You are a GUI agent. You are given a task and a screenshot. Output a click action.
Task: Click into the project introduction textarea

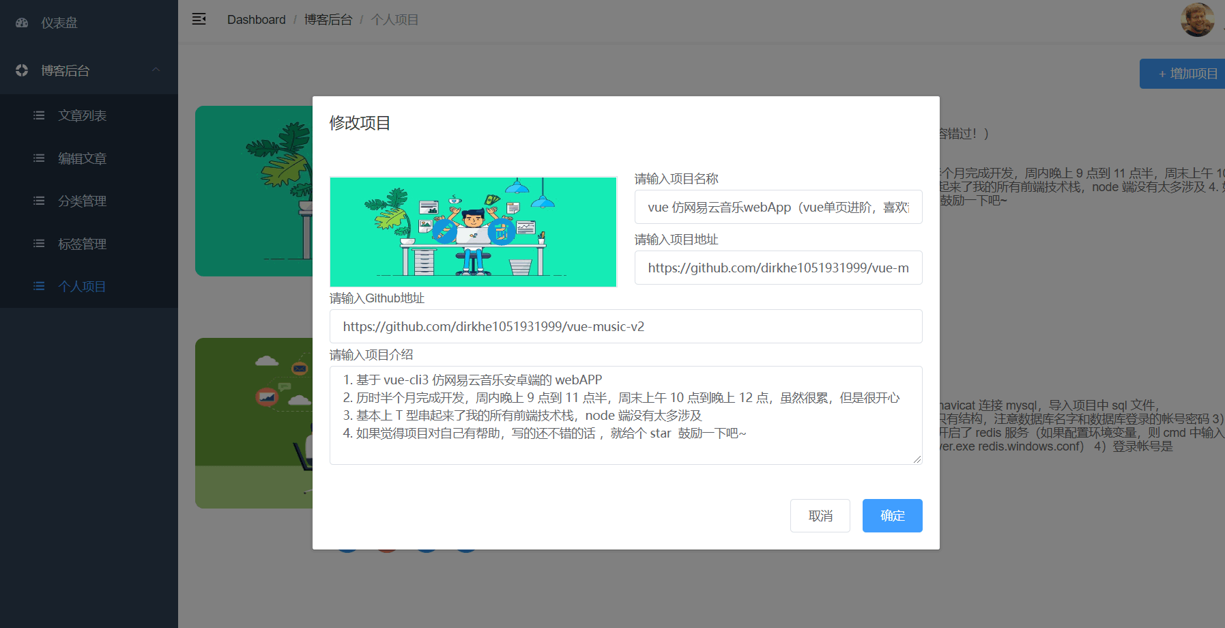coord(626,415)
